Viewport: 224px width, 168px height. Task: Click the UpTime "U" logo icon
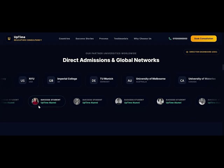9,38
